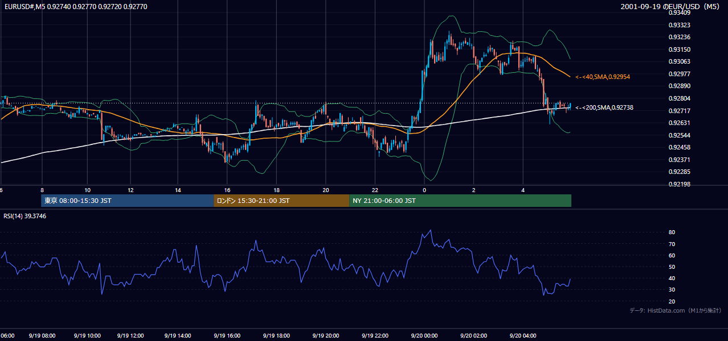Click the 9/19 14:00 bottom time label
This screenshot has width=728, height=341.
[x=178, y=336]
